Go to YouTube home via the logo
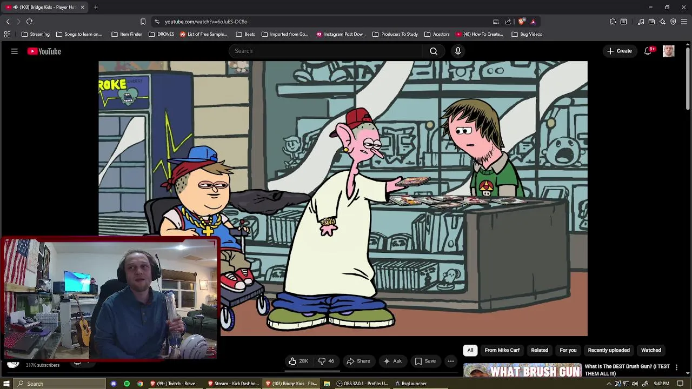692x389 pixels. [x=44, y=51]
